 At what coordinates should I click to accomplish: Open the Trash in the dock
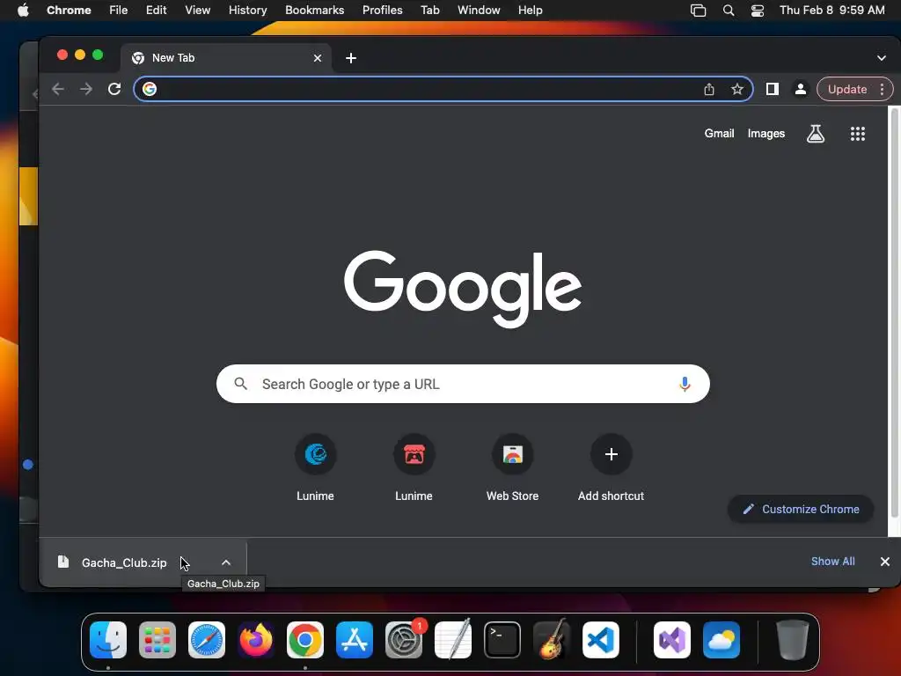point(793,640)
